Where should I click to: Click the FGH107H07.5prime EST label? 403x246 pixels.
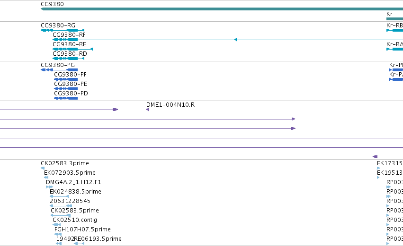point(82,229)
